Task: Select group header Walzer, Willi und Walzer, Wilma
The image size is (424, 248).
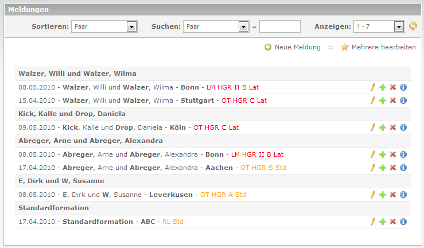Action: 77,73
